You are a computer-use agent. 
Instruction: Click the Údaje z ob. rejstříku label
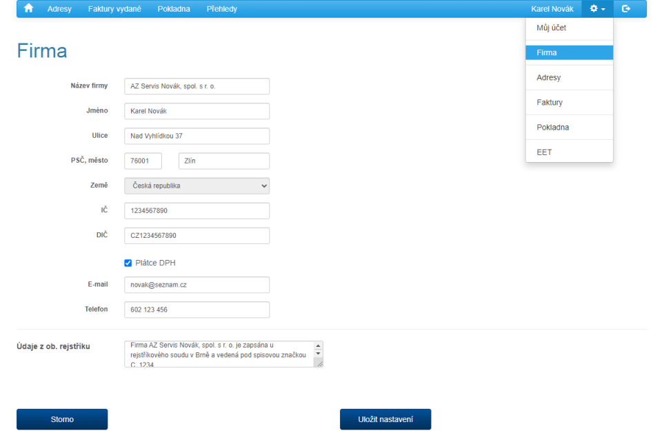[x=53, y=346]
